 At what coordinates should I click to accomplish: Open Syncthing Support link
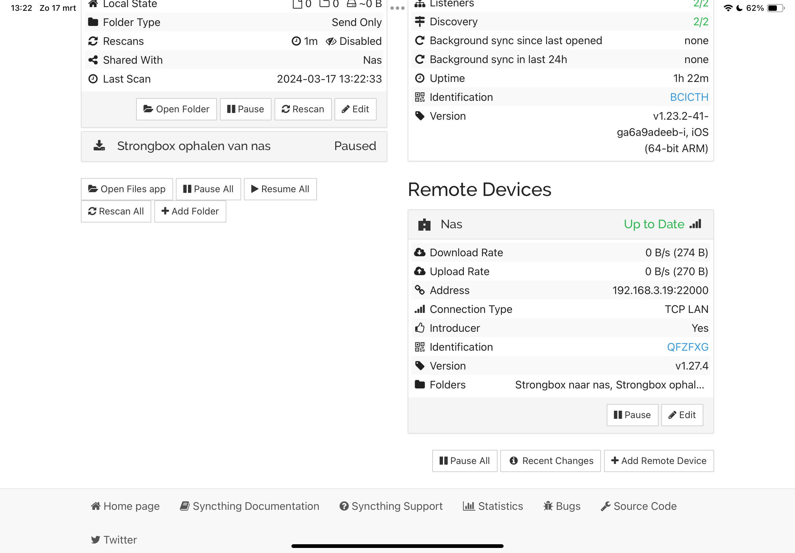[391, 506]
